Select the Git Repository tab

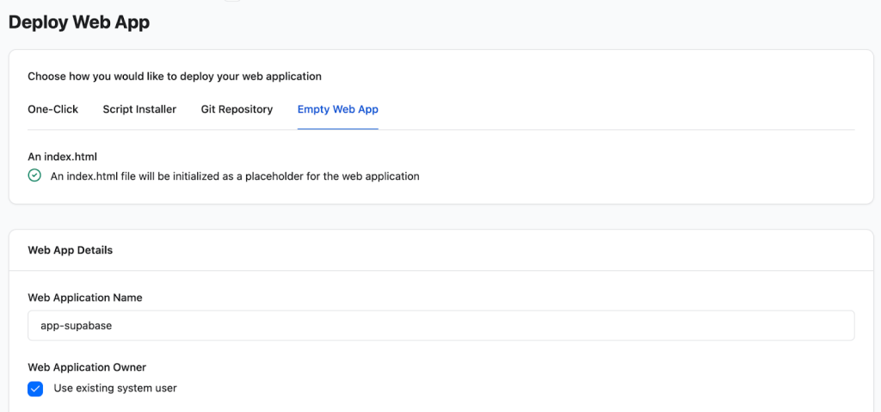point(237,109)
